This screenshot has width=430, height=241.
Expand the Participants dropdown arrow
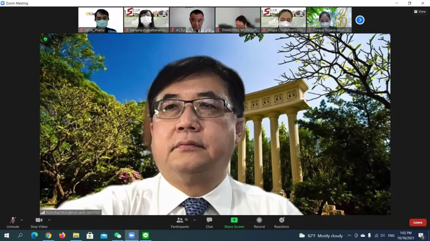(194, 219)
